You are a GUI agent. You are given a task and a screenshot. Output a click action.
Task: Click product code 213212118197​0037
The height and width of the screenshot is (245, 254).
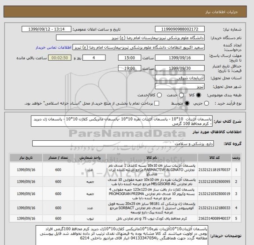[214, 170]
